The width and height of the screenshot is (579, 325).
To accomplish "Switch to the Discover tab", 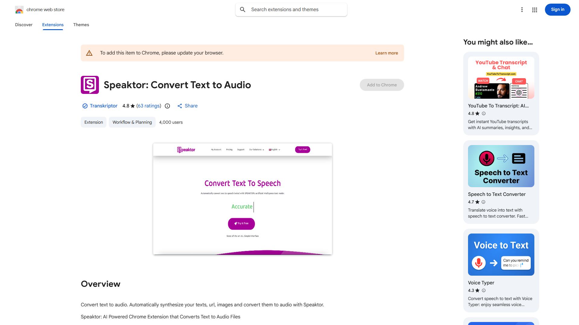I will click(x=24, y=25).
